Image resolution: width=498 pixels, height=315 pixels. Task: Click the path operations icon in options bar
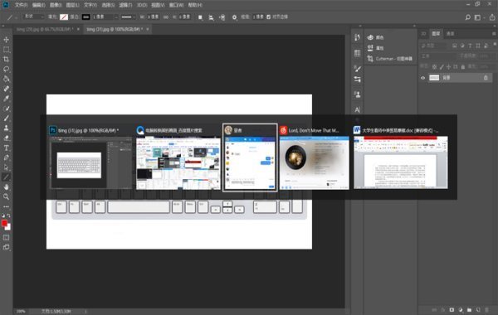pyautogui.click(x=200, y=17)
